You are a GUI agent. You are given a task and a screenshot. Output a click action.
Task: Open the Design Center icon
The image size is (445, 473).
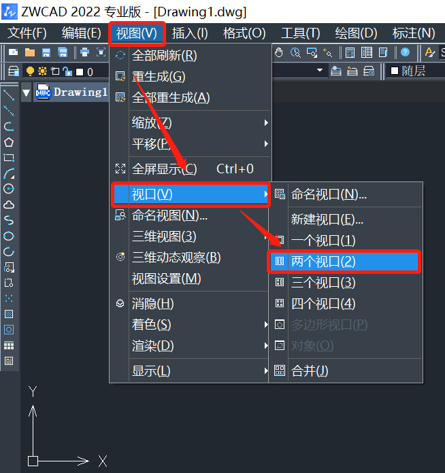[367, 52]
